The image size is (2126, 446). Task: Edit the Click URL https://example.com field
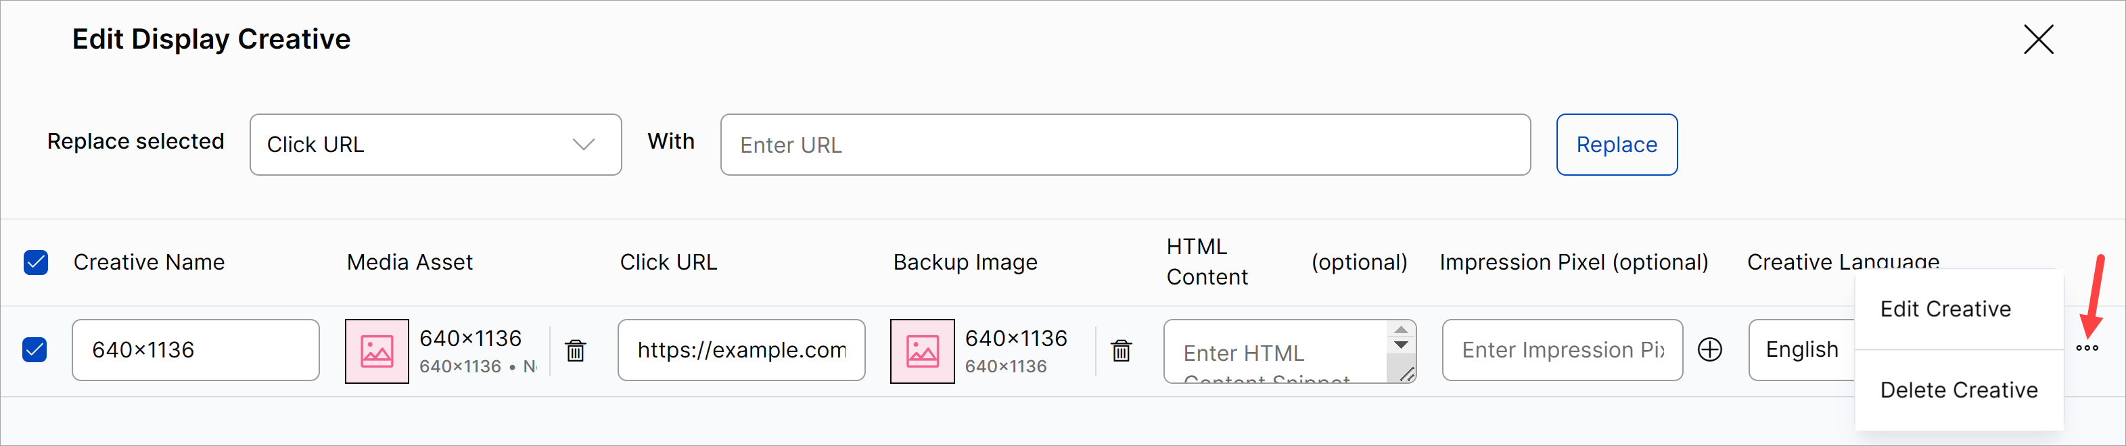point(740,349)
